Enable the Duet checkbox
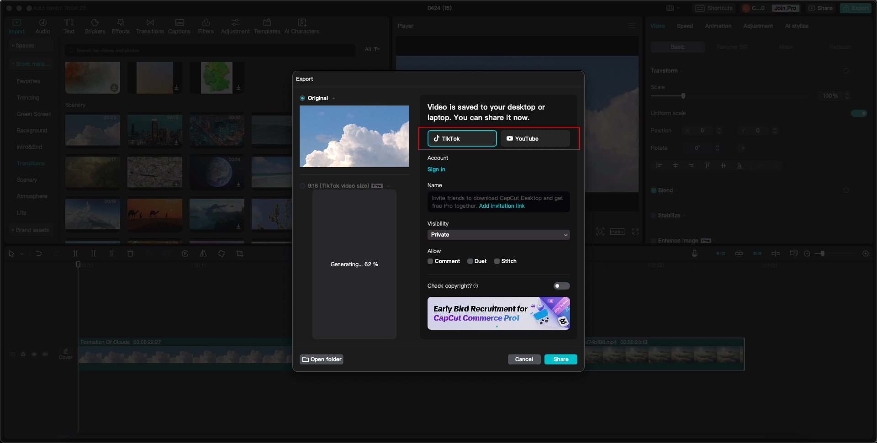Screen dimensions: 877x443 pos(470,261)
